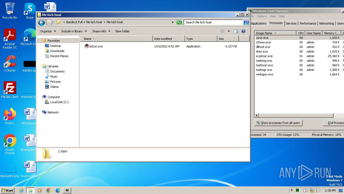The width and height of the screenshot is (344, 194).
Task: Open the FileZilla Client shortcut
Action: (x=10, y=90)
